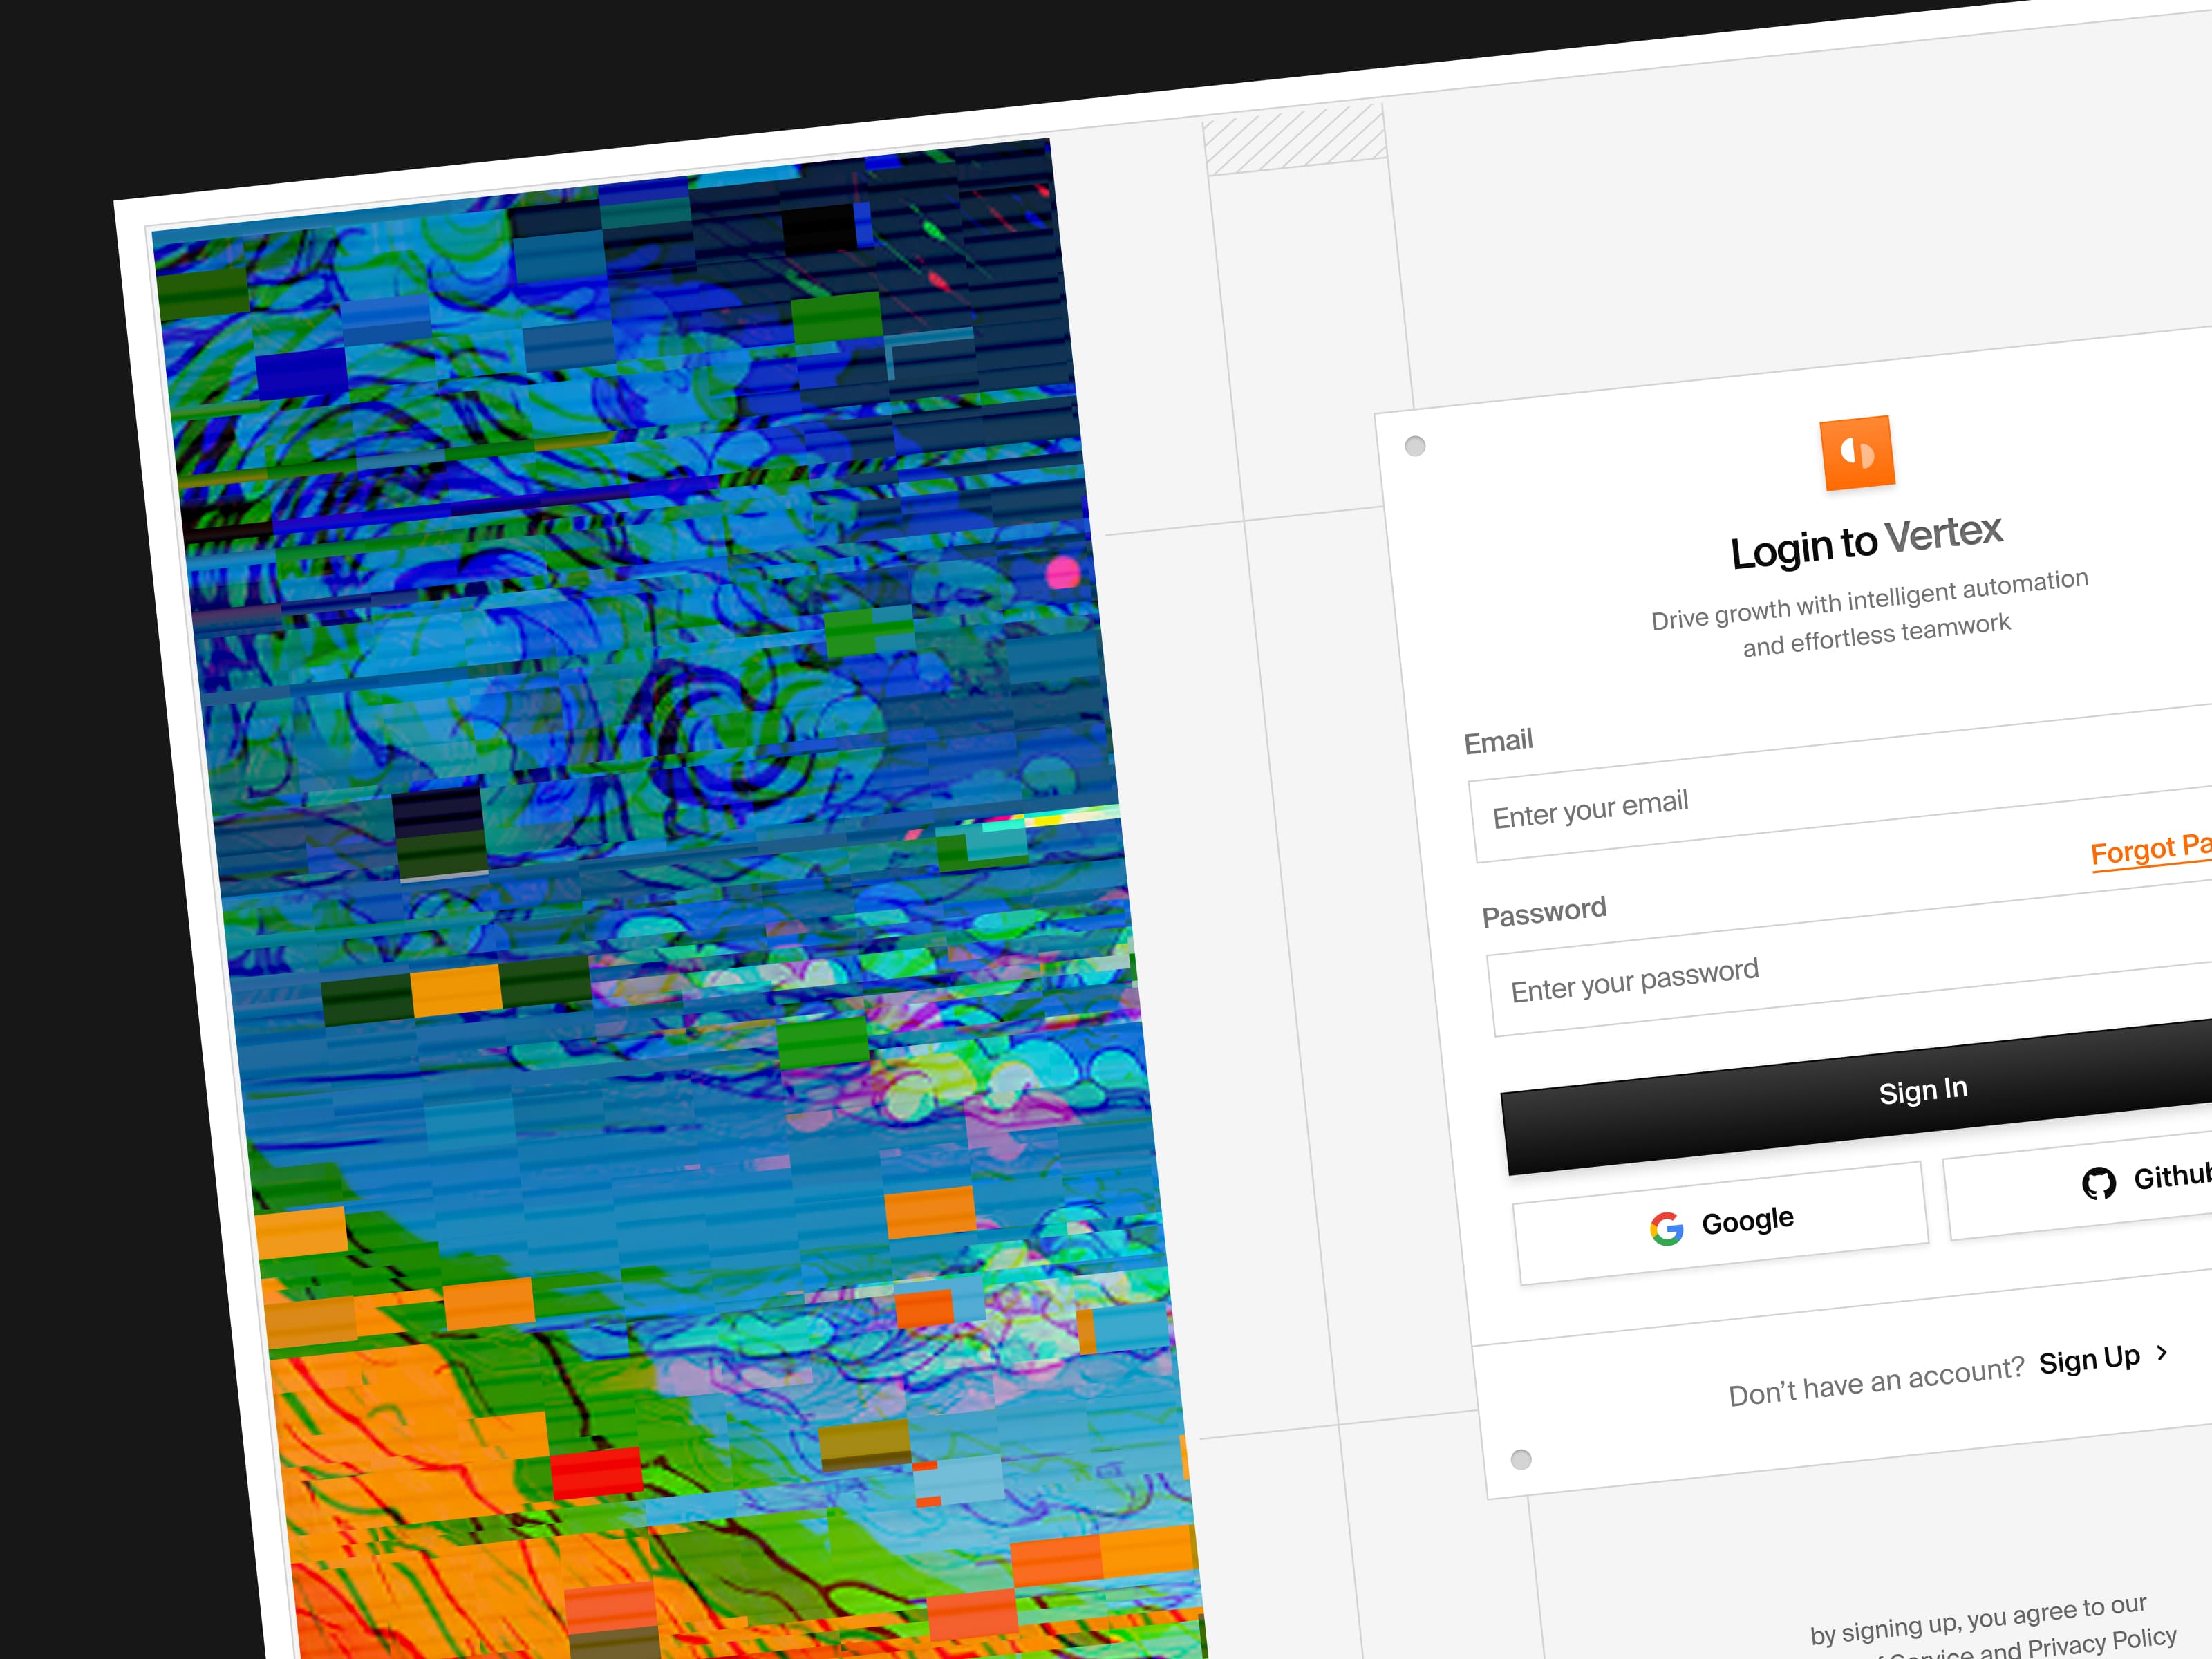Sign in with Google button
The image size is (2212, 1659).
[x=1721, y=1223]
